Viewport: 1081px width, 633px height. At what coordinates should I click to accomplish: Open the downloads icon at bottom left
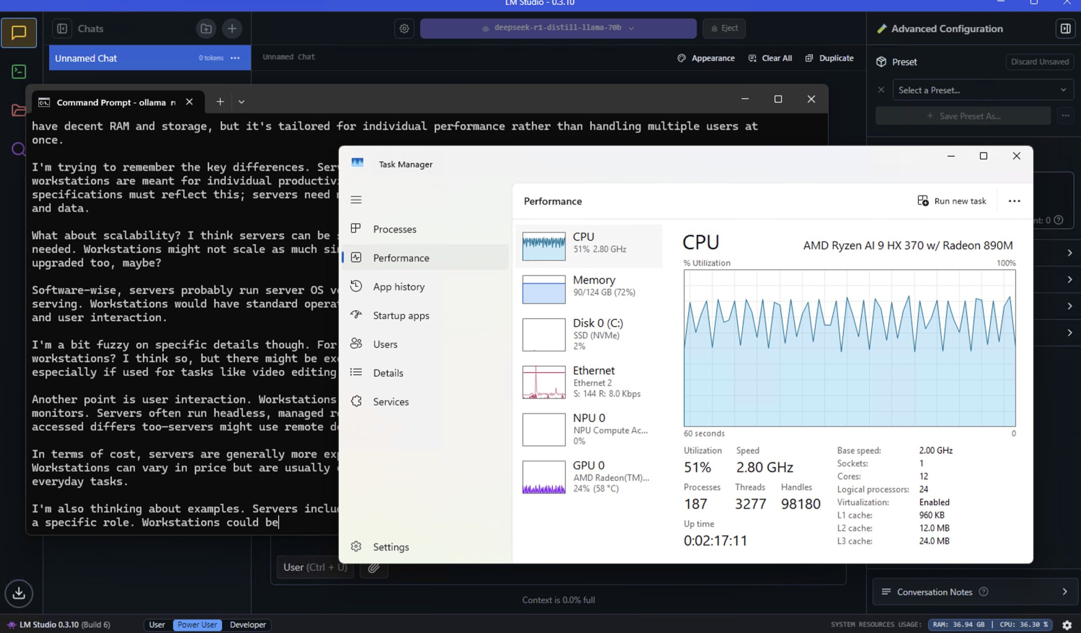[x=19, y=593]
